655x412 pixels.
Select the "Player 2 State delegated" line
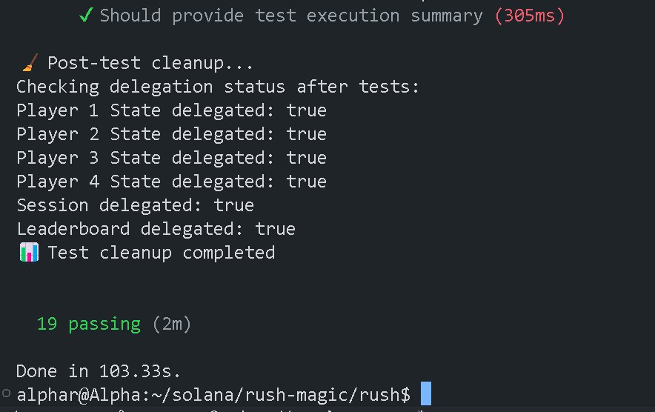click(171, 134)
